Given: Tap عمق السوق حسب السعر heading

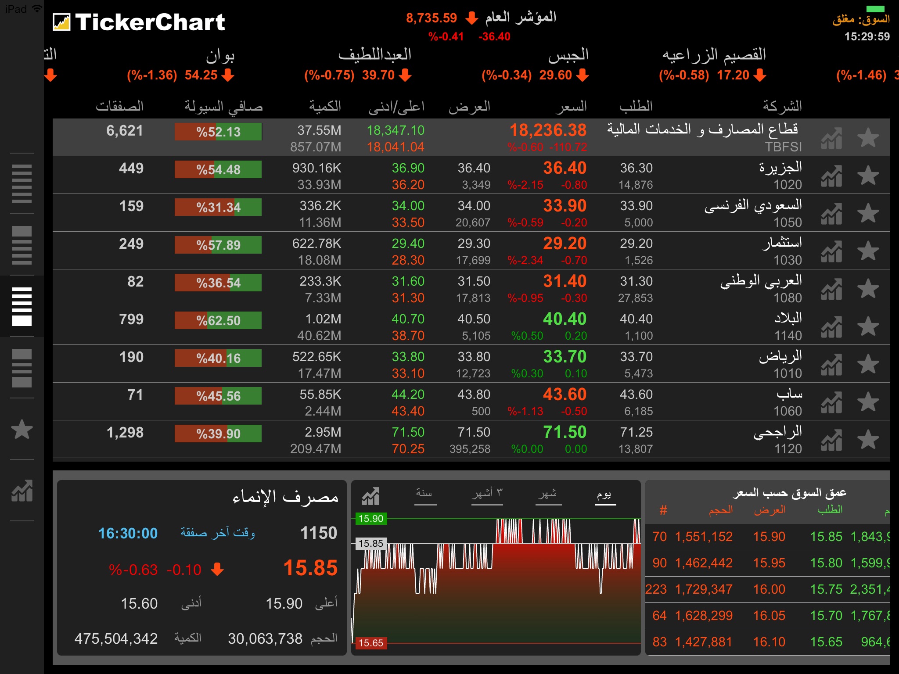Looking at the screenshot, I should (x=789, y=493).
